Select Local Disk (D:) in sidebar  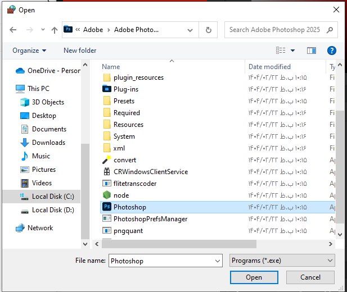(47, 210)
